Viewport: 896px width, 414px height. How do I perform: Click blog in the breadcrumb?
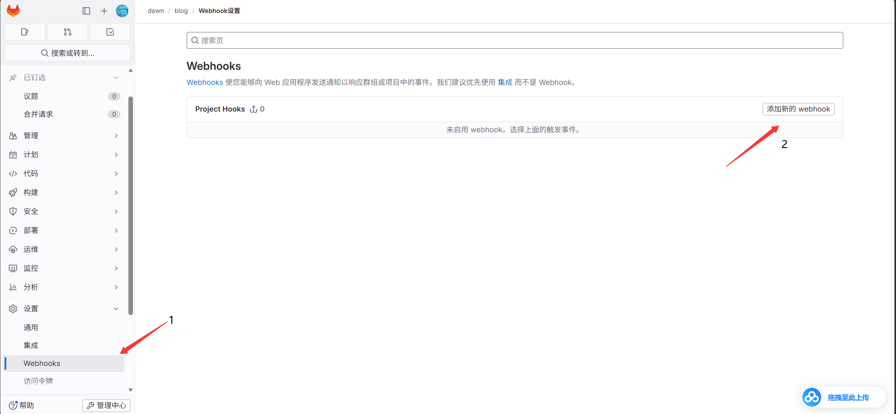[x=181, y=11]
